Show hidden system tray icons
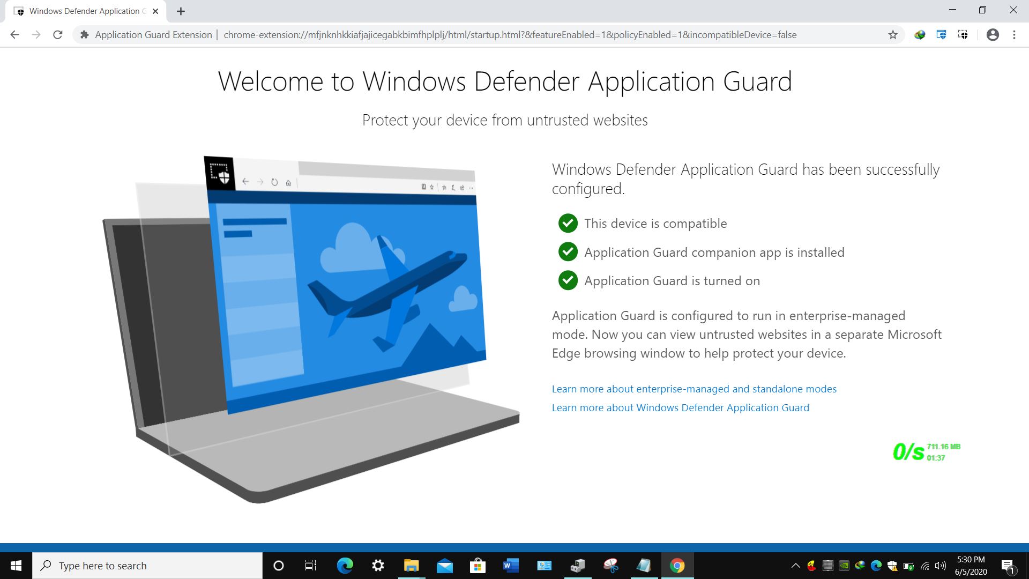This screenshot has width=1029, height=579. [796, 566]
